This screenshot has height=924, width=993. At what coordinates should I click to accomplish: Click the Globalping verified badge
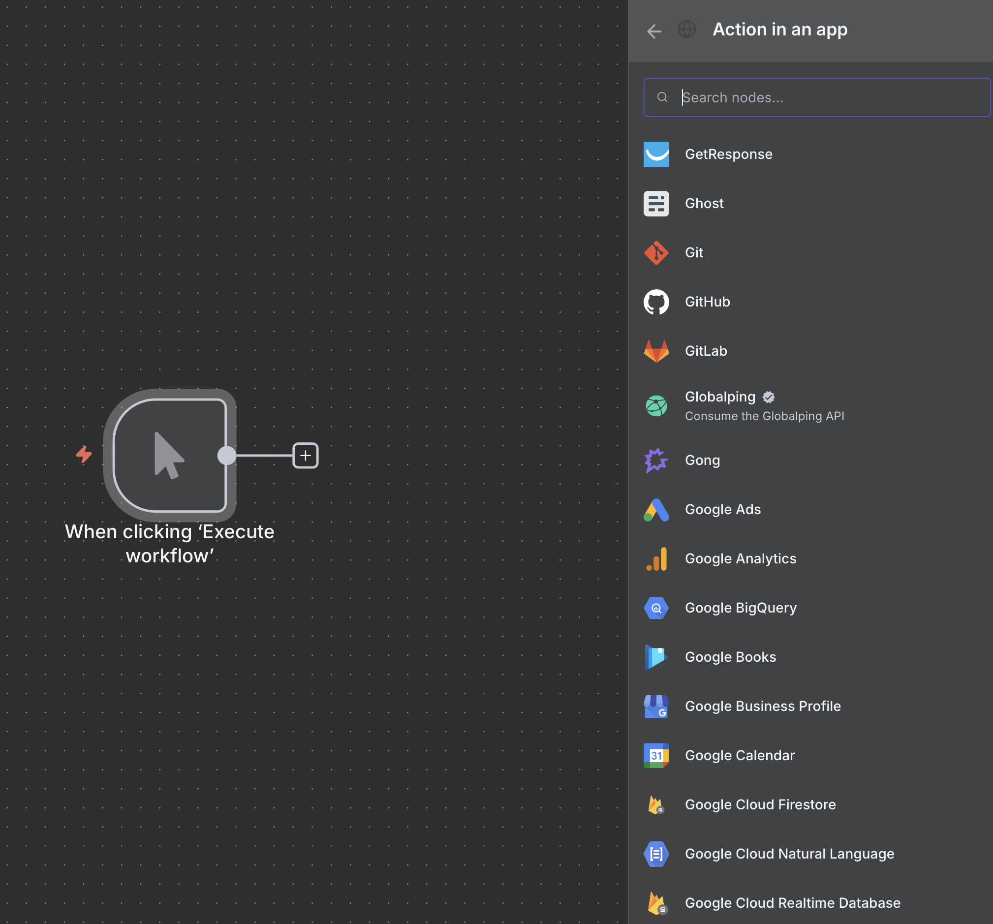(768, 397)
